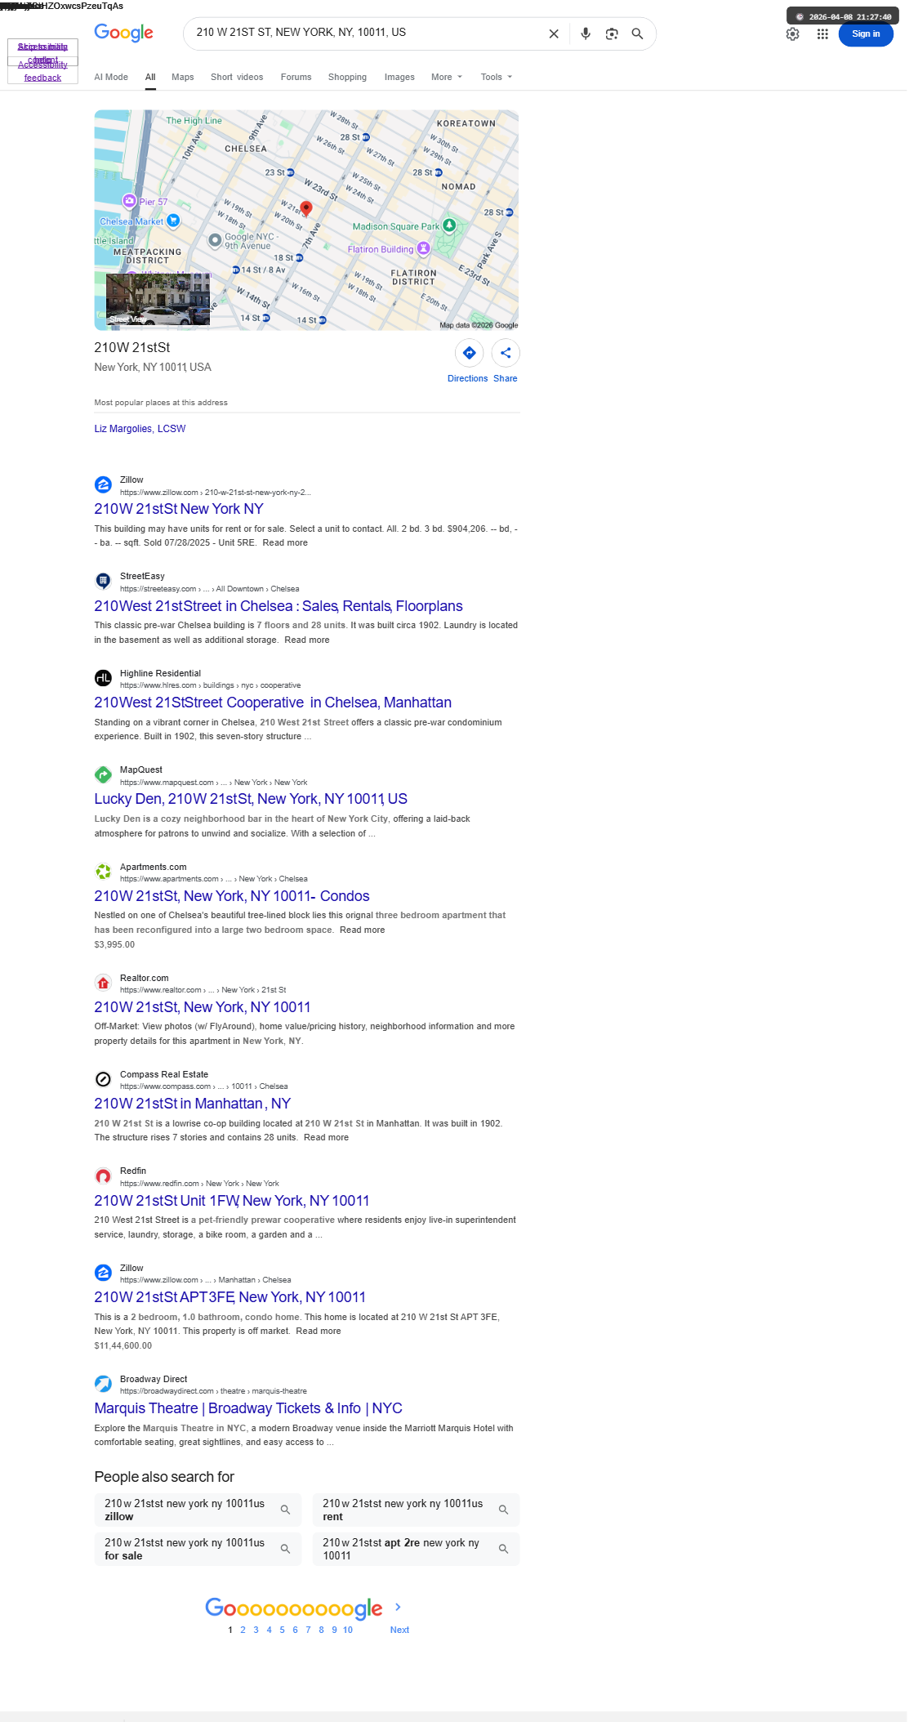Click Redfin favicon

pyautogui.click(x=103, y=1176)
